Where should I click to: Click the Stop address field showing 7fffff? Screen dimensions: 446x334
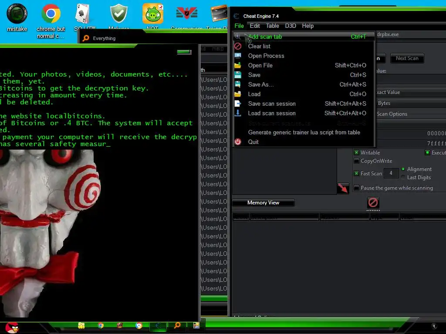(410, 143)
